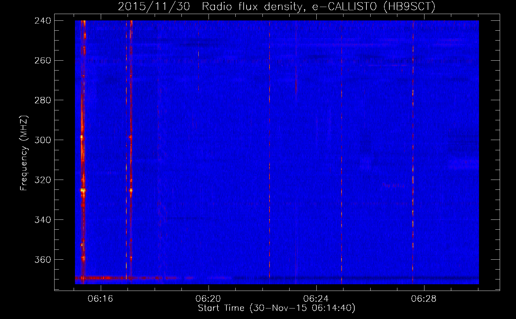Click the bright burst at 325 MHz near 06:15
This screenshot has width=516, height=319.
(x=83, y=190)
